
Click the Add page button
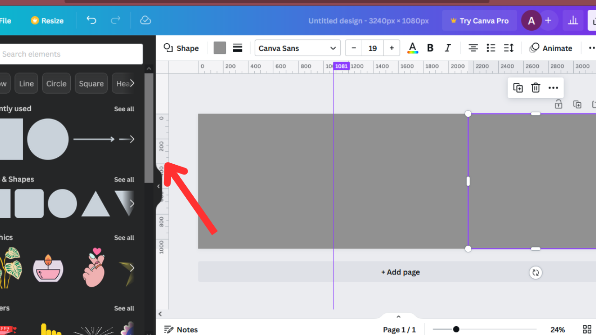400,272
